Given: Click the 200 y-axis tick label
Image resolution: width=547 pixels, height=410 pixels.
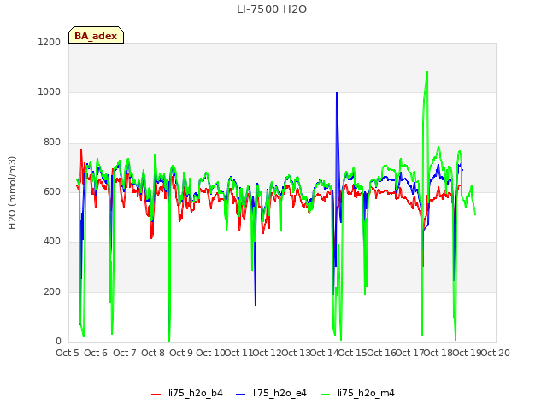Looking at the screenshot, I should point(52,292).
